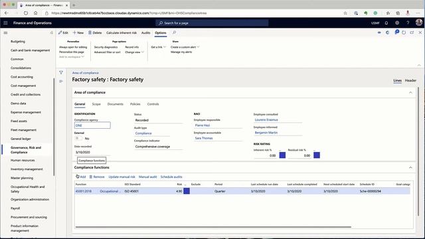The height and width of the screenshot is (239, 425).
Task: Collapse navigation pane hamburger icon
Action: (x=5, y=33)
